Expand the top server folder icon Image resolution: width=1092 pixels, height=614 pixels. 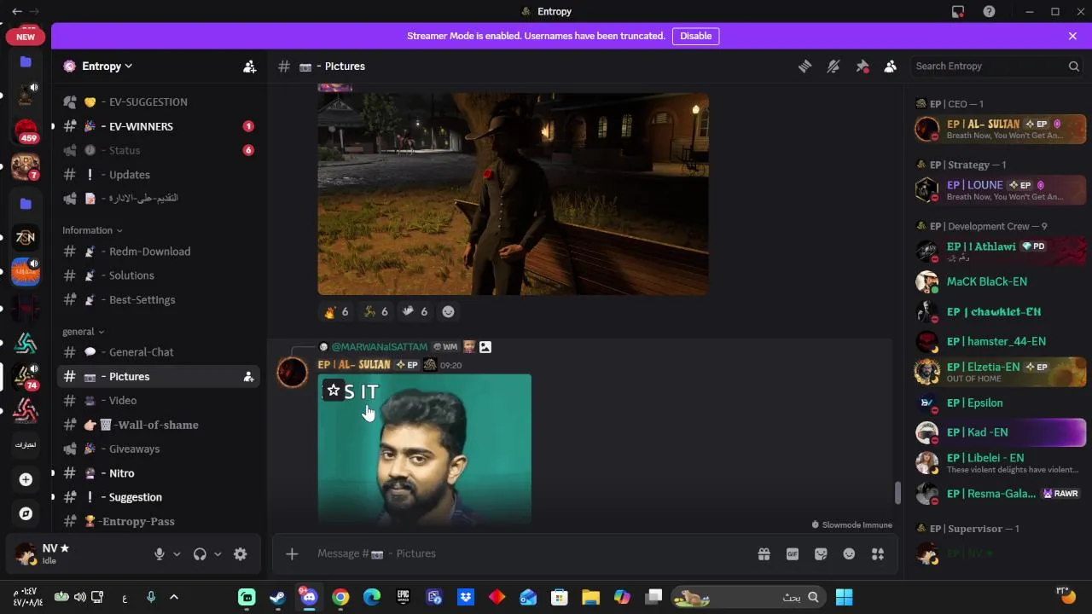click(x=26, y=61)
